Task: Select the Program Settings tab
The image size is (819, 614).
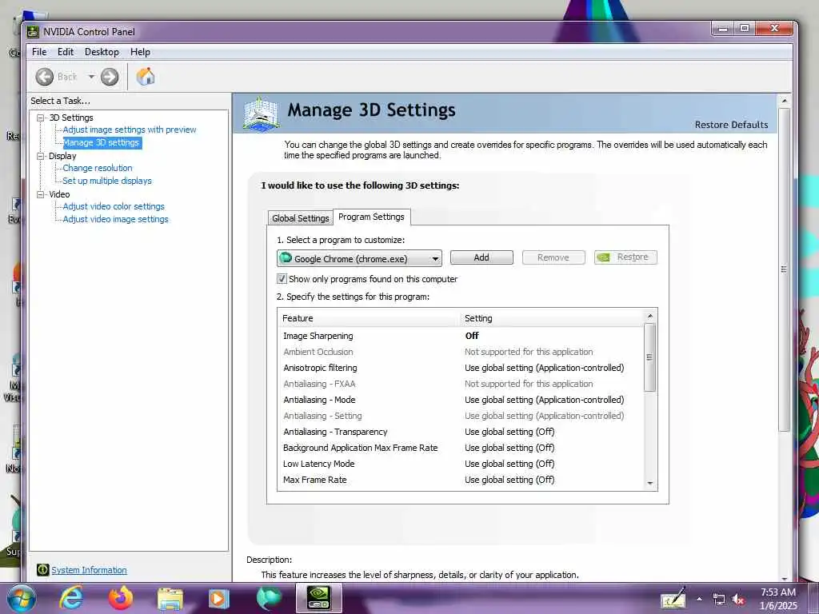Action: click(x=371, y=217)
